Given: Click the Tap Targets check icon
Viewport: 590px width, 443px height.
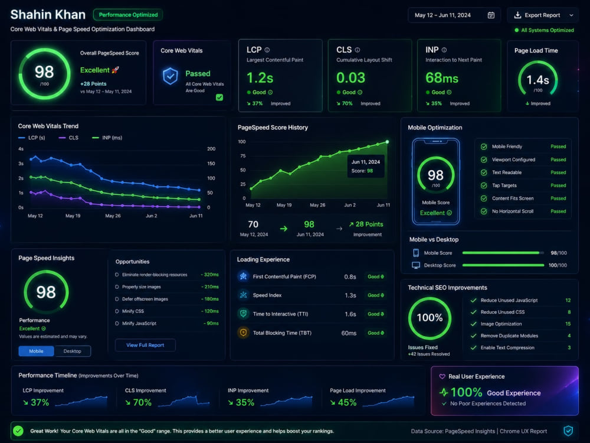Looking at the screenshot, I should 484,185.
